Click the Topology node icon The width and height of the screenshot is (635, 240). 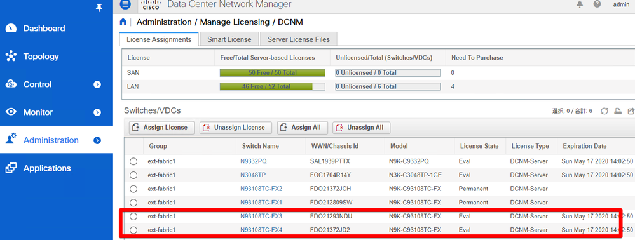(x=11, y=57)
